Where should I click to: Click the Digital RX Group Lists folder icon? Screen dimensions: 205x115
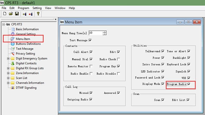[x=13, y=68]
